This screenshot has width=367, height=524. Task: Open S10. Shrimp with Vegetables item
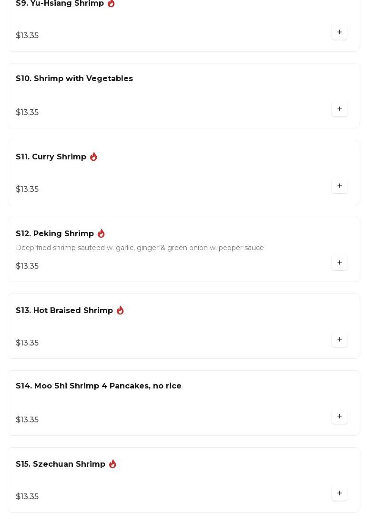pos(74,79)
